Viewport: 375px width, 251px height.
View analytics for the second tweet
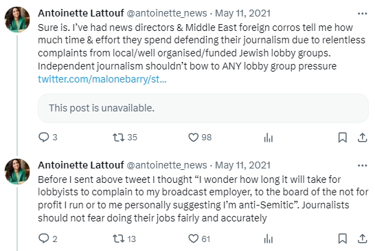(x=269, y=239)
